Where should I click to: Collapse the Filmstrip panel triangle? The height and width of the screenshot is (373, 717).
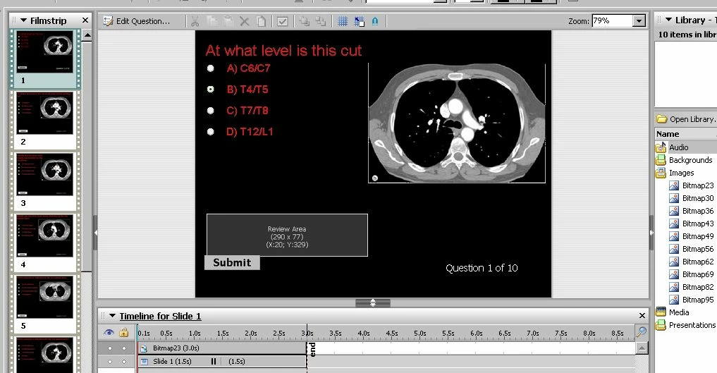pyautogui.click(x=24, y=20)
